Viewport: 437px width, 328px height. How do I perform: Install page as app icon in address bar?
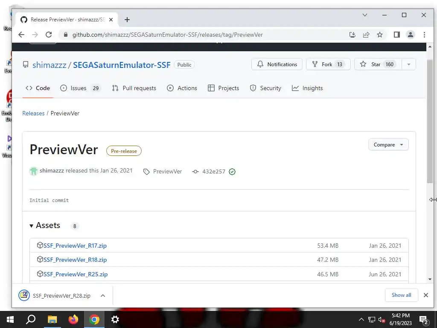352,35
